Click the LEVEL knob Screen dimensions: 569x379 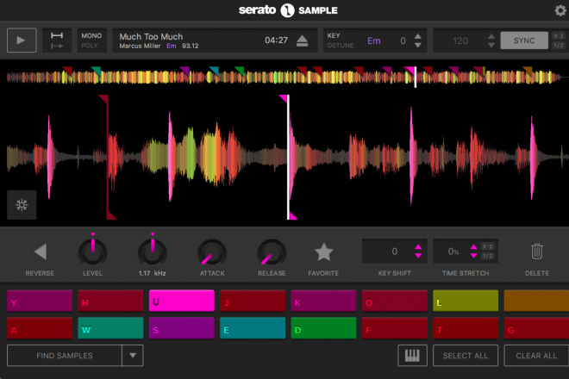[x=92, y=252]
